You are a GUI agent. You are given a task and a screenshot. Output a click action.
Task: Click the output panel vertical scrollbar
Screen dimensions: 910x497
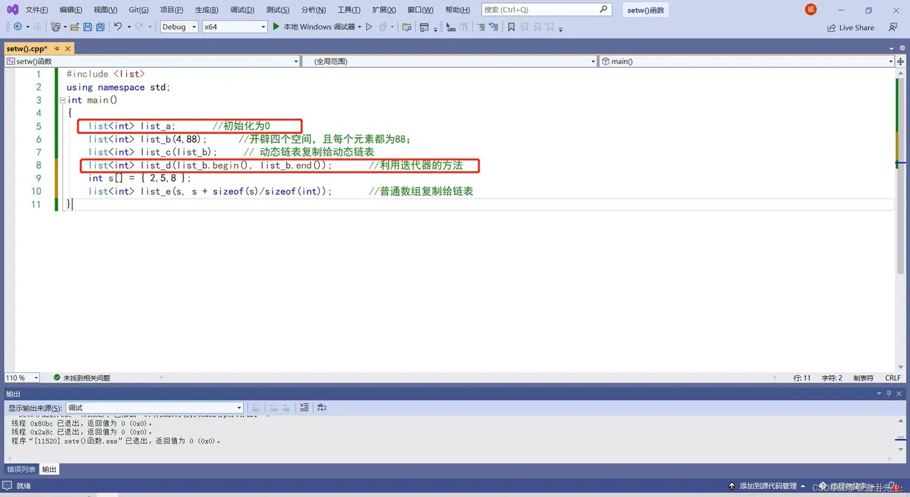(900, 433)
